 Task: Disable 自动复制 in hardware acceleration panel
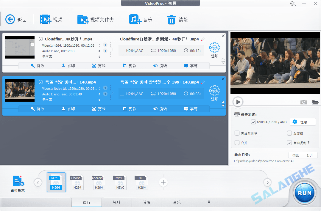(289, 142)
